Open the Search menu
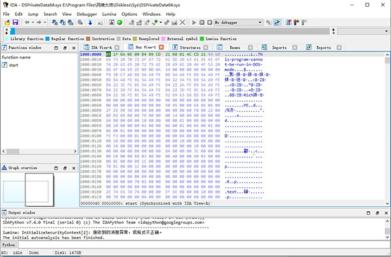Image resolution: width=391 pixels, height=257 pixels. point(50,14)
